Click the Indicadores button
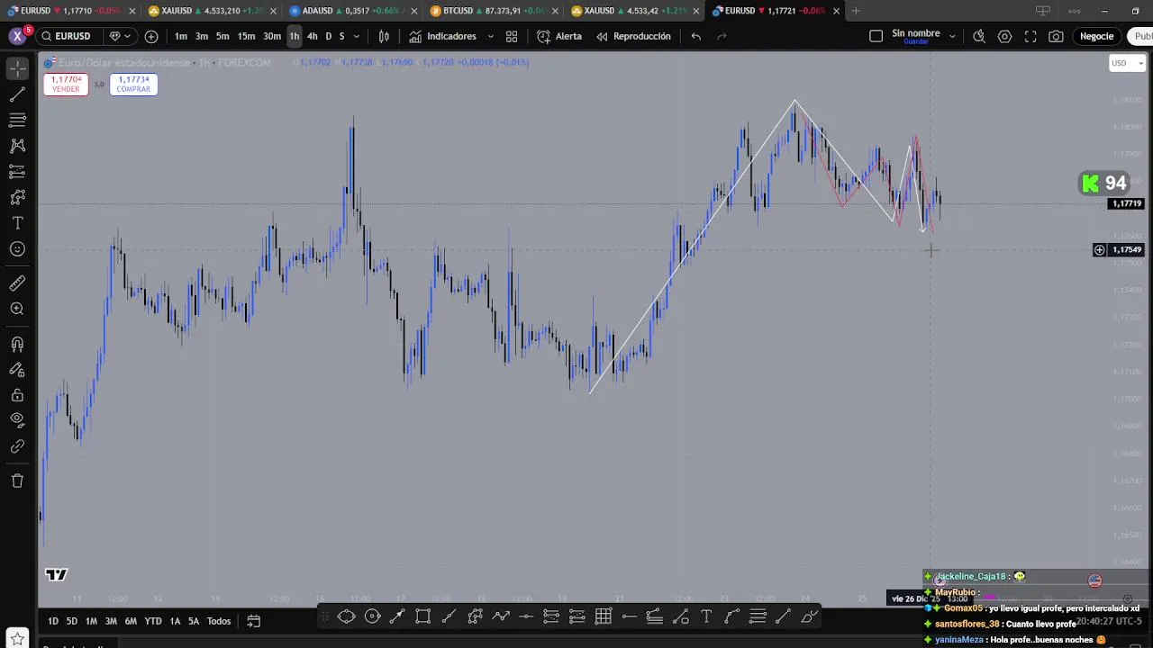Screen dimensions: 1153x648 click(442, 36)
